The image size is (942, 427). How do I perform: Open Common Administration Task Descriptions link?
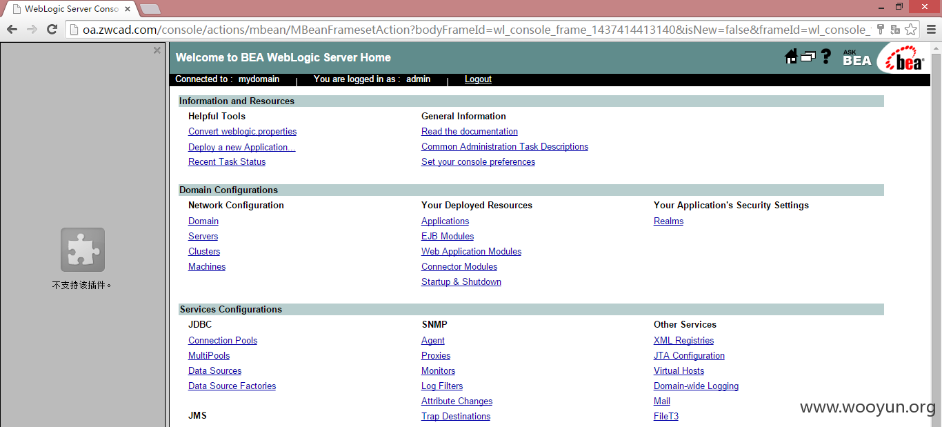tap(505, 146)
